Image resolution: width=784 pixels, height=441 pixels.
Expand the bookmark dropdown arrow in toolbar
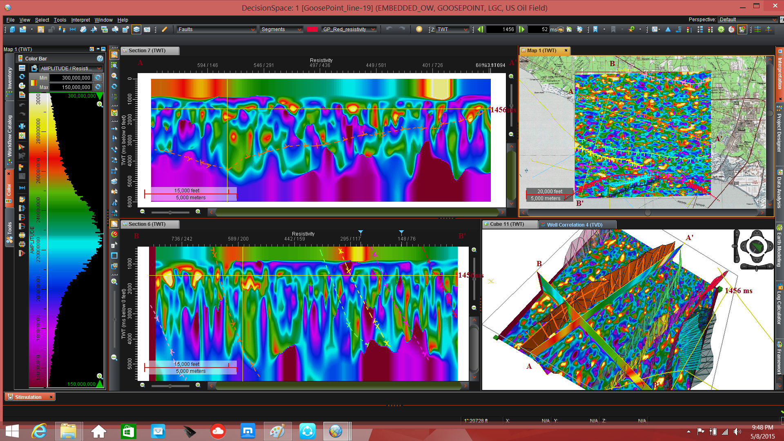coord(604,29)
